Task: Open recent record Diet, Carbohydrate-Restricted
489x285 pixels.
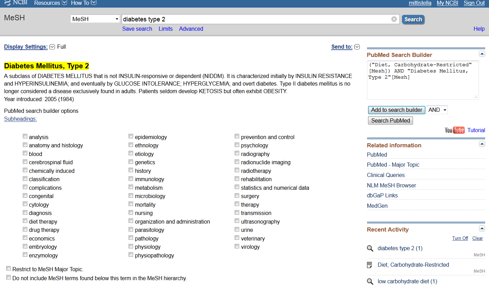Action: 413,265
